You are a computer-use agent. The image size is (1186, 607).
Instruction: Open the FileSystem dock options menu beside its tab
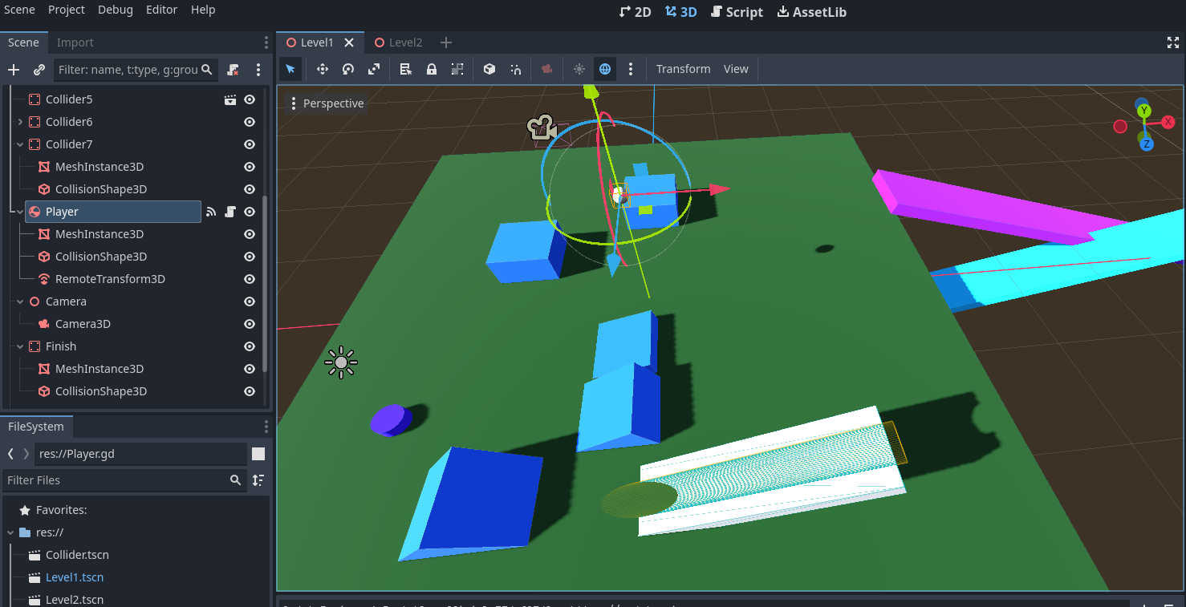pos(266,427)
